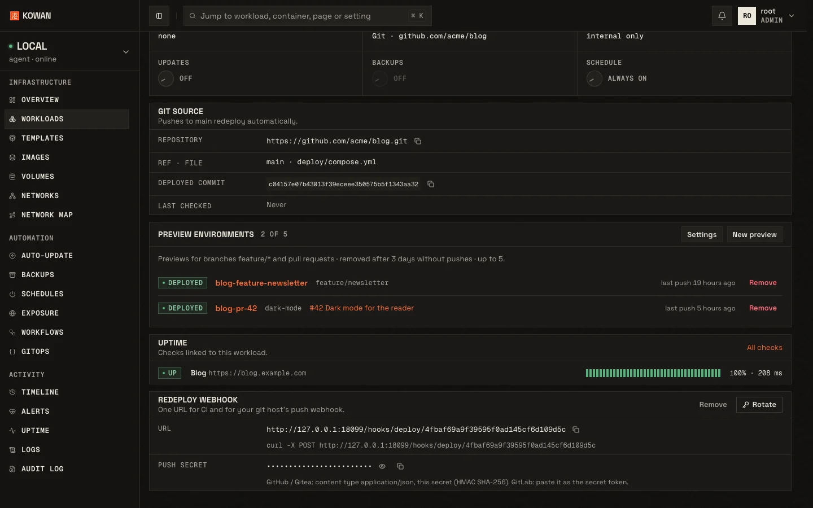The image size is (813, 508).
Task: Create a New preview
Action: tap(754, 235)
